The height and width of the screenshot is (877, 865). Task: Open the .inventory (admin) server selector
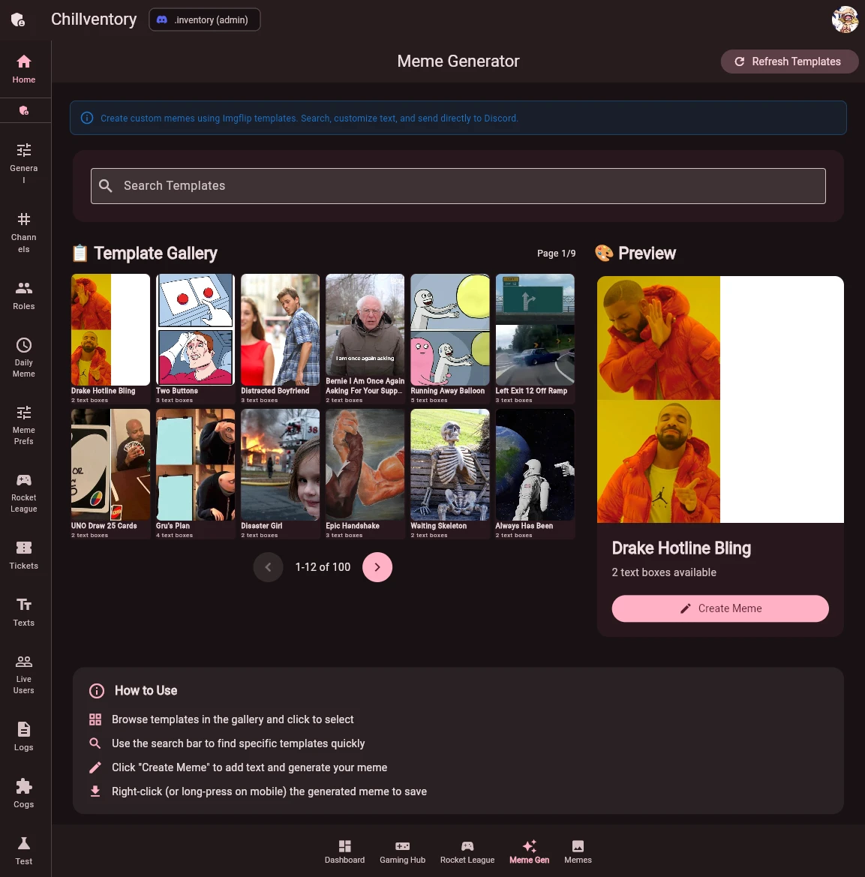[x=204, y=20]
